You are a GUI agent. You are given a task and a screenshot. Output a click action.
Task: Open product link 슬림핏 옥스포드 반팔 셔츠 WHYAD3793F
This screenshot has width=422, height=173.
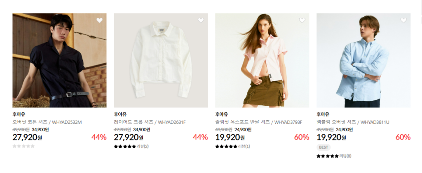[x=259, y=122]
